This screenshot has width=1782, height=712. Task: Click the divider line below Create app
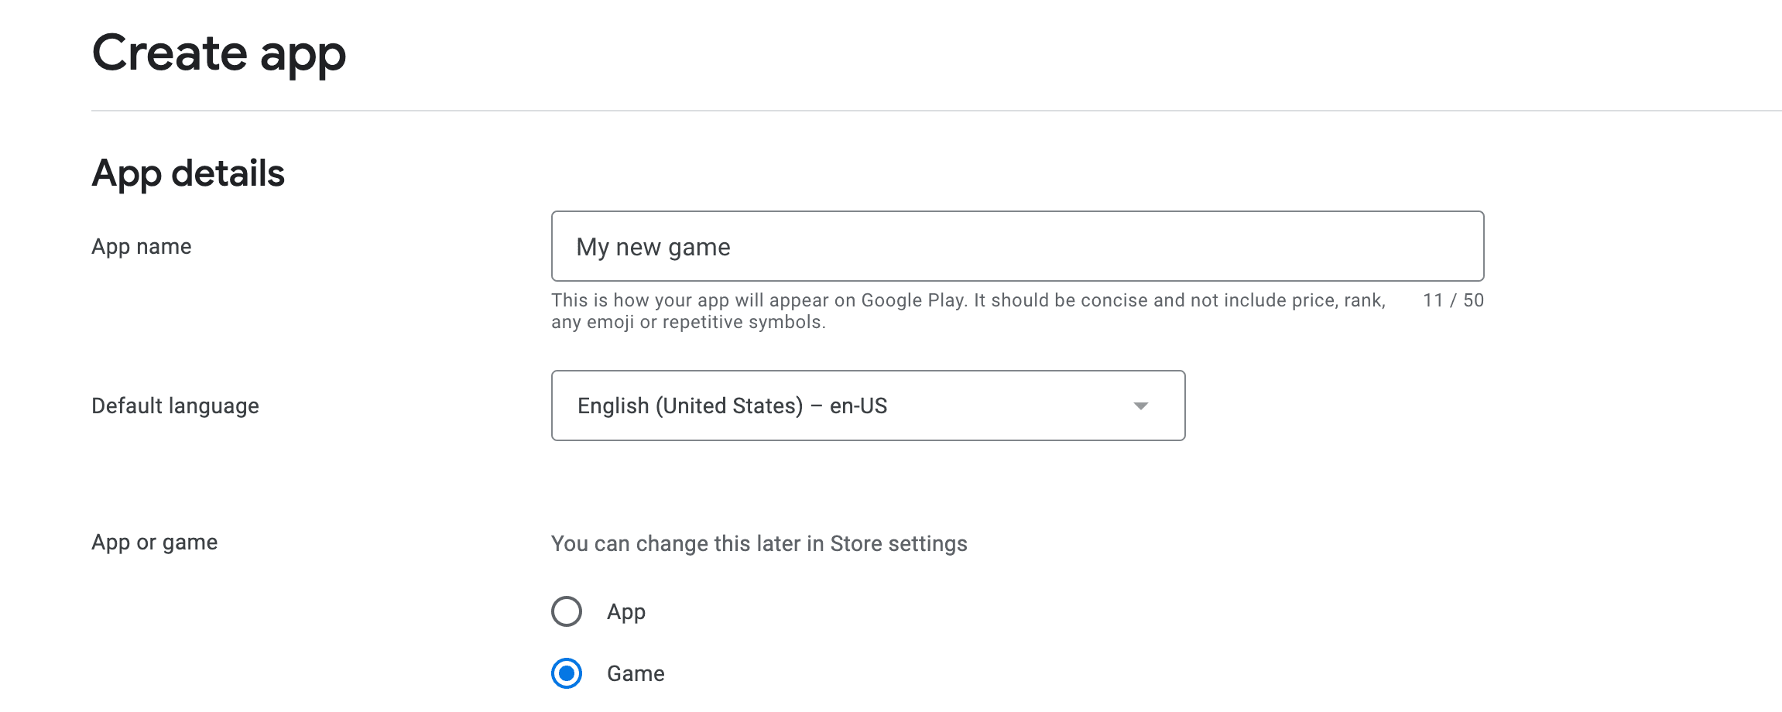point(929,111)
